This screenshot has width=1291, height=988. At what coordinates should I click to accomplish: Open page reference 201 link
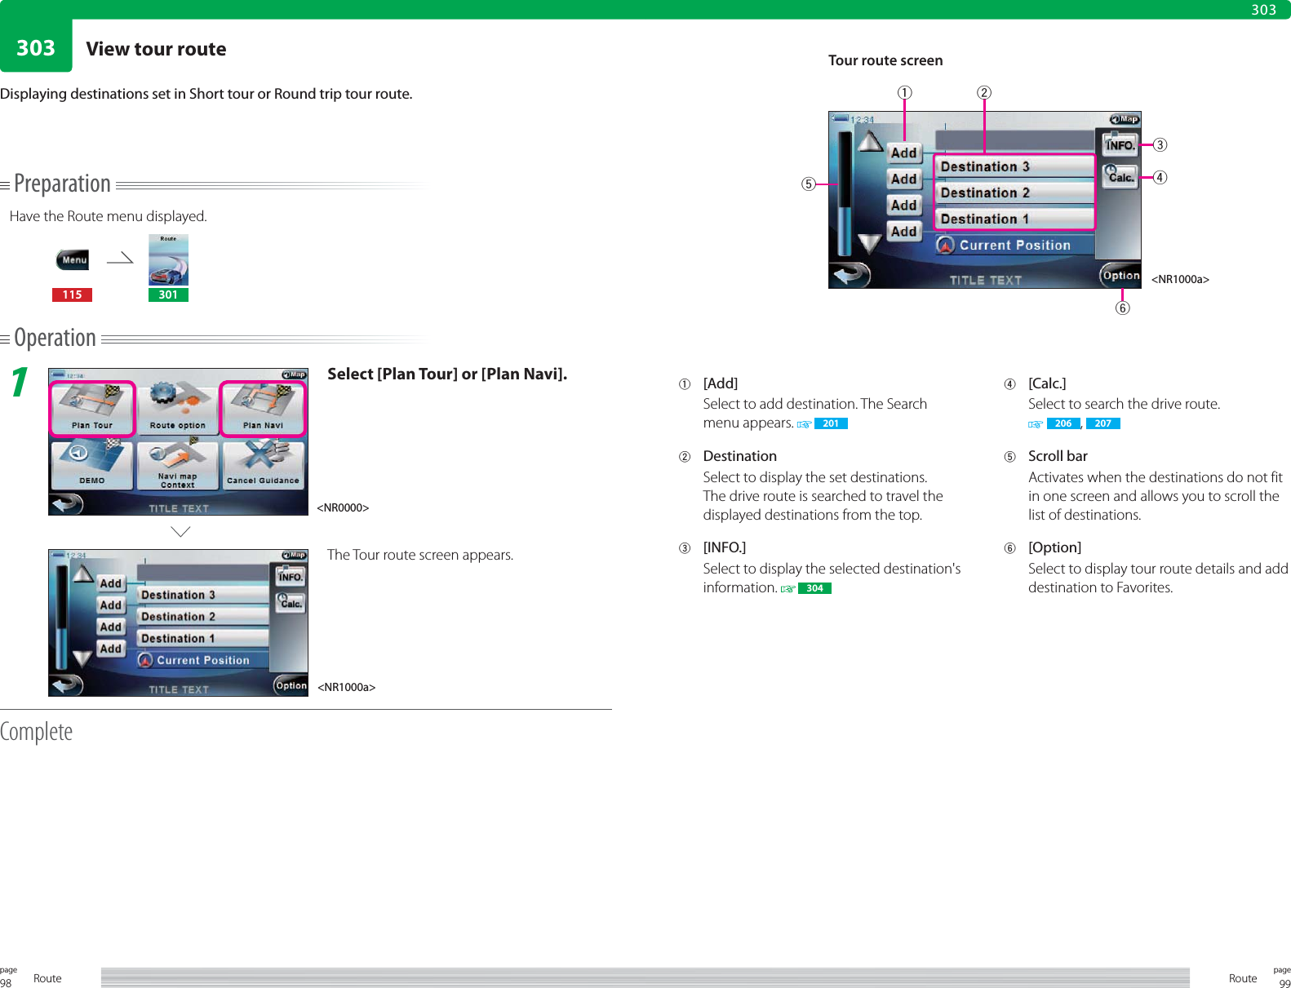831,423
